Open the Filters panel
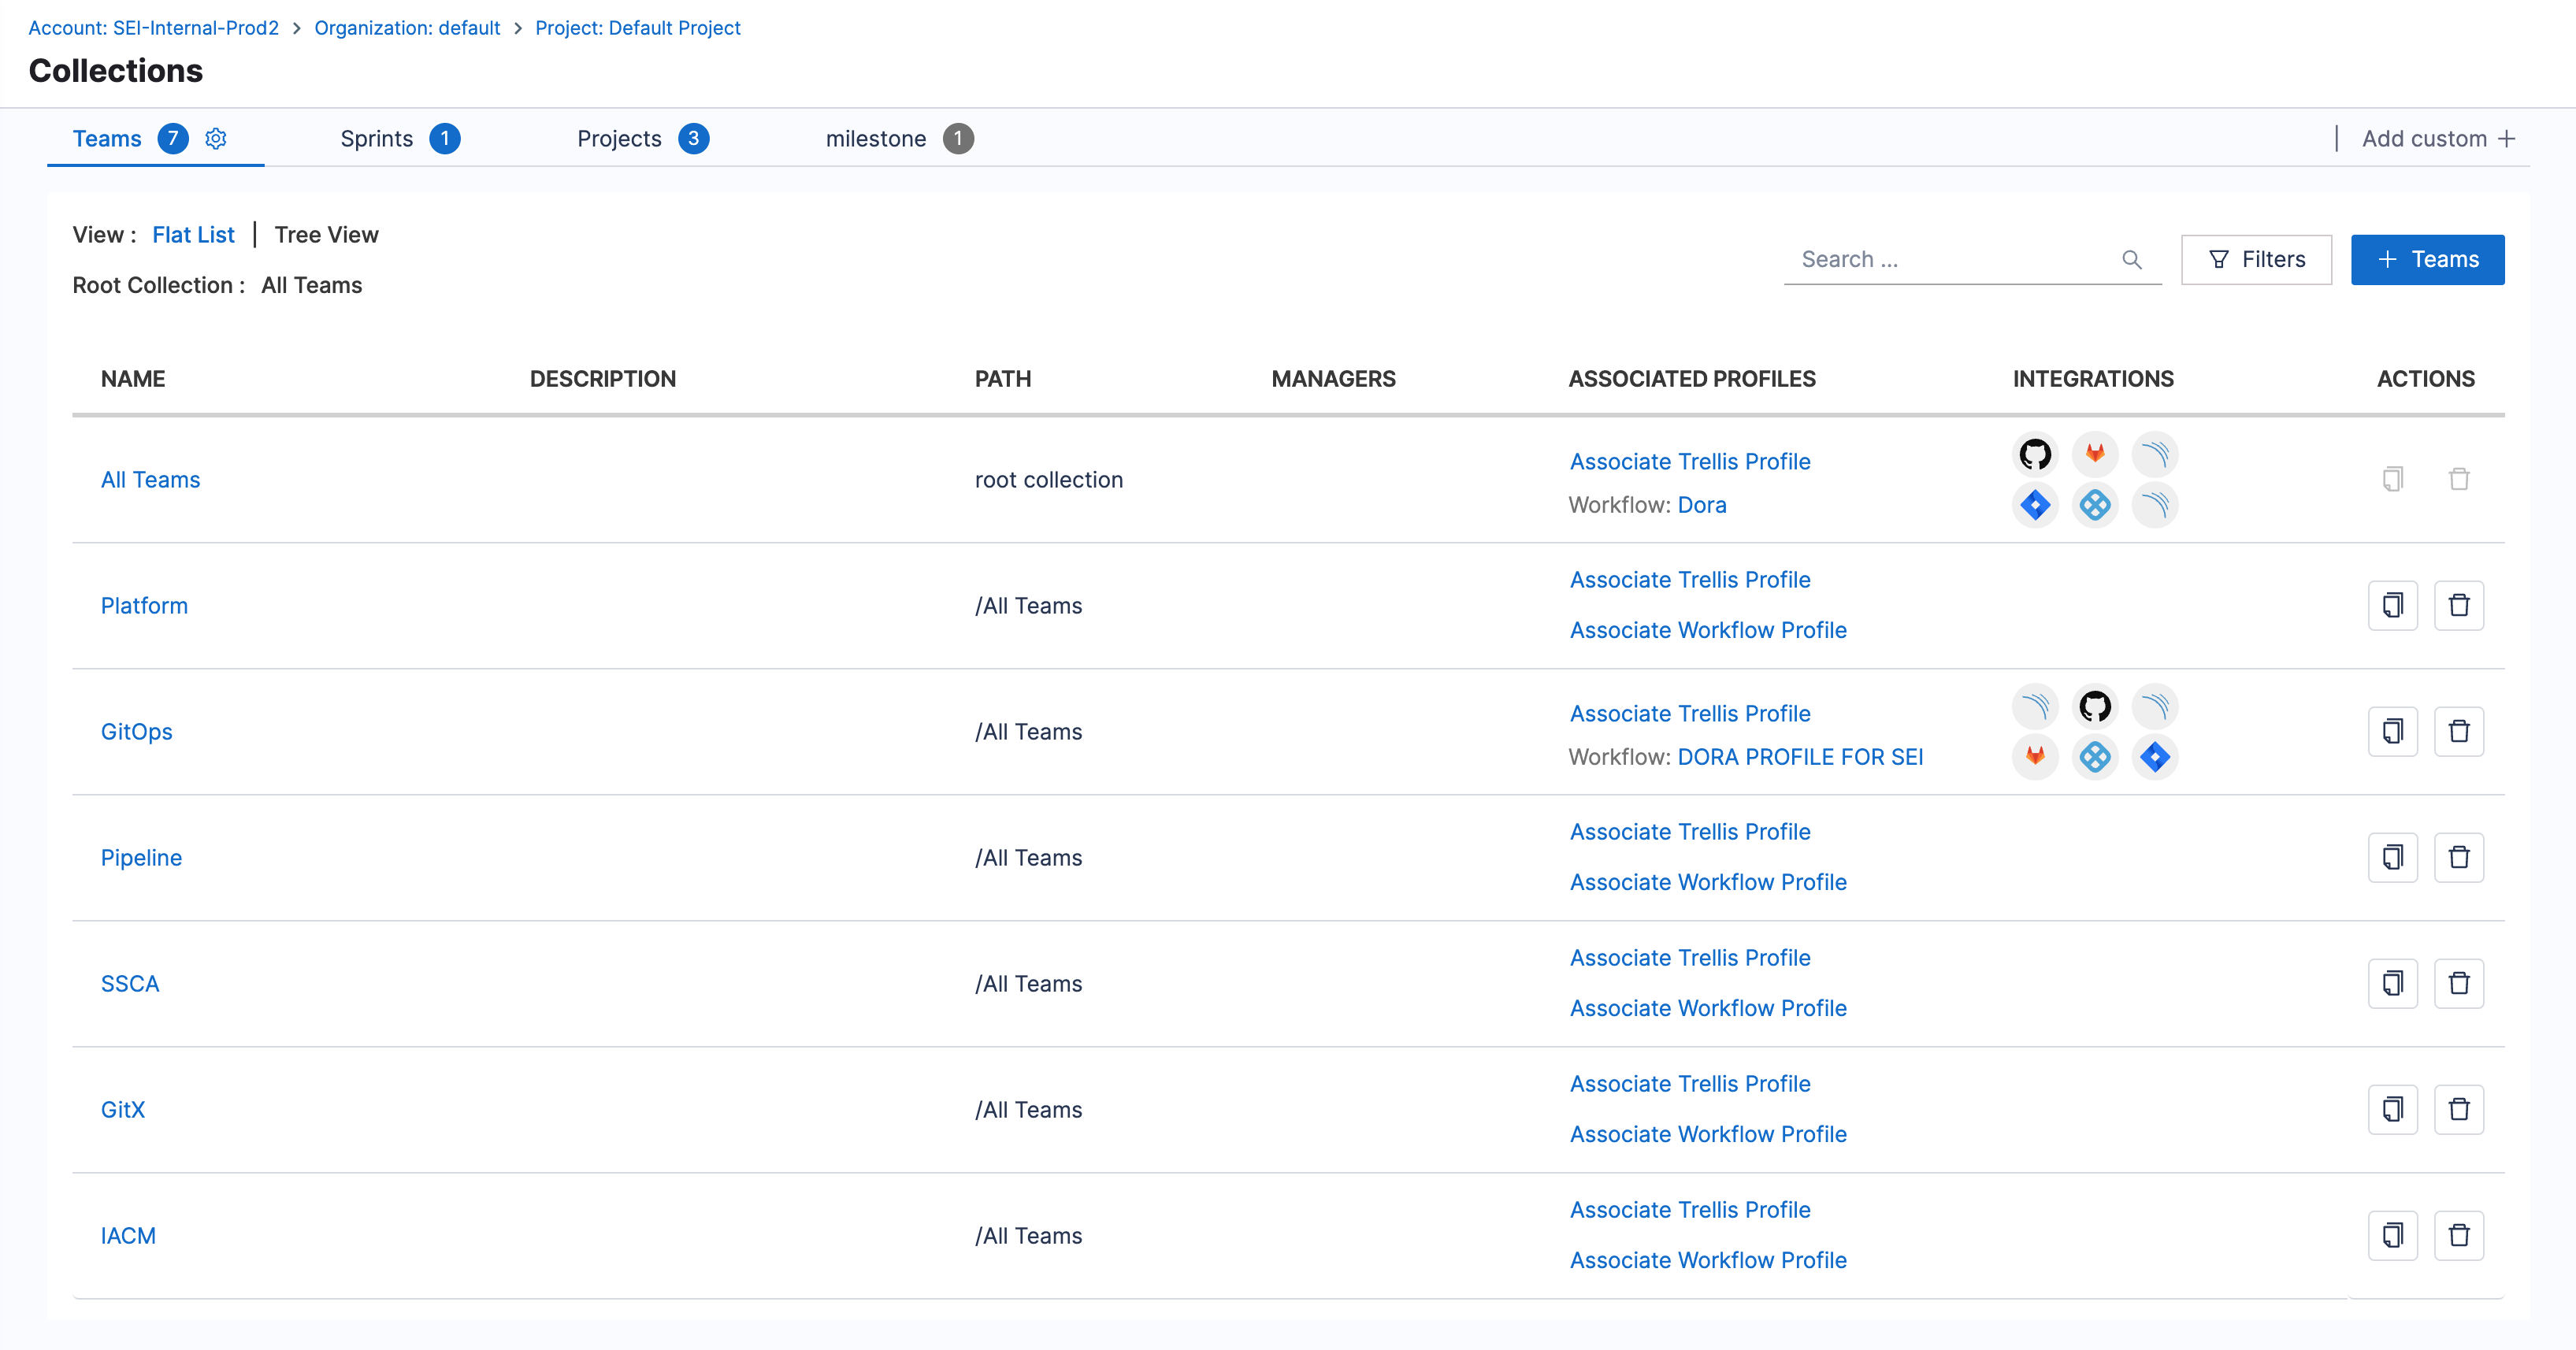The width and height of the screenshot is (2576, 1350). (x=2256, y=260)
